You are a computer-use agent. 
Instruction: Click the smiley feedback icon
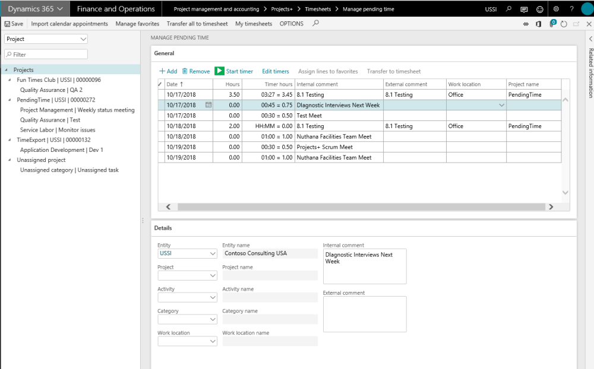pos(539,9)
